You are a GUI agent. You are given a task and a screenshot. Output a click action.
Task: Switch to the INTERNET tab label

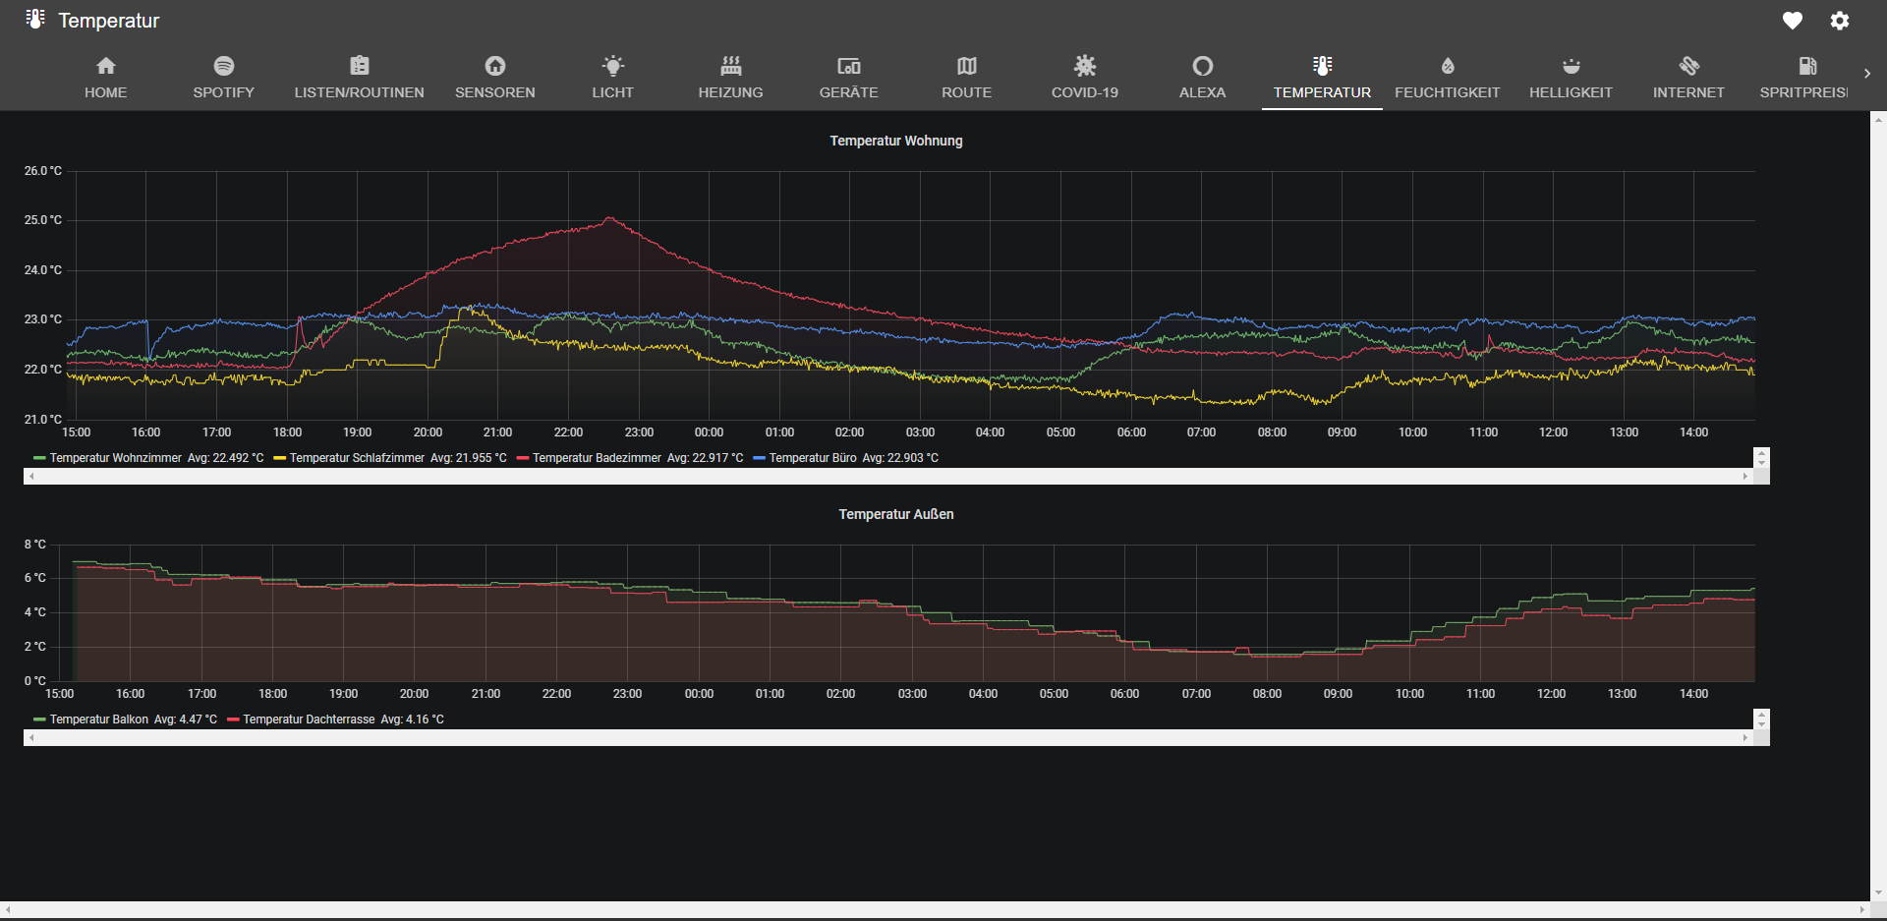1689,92
